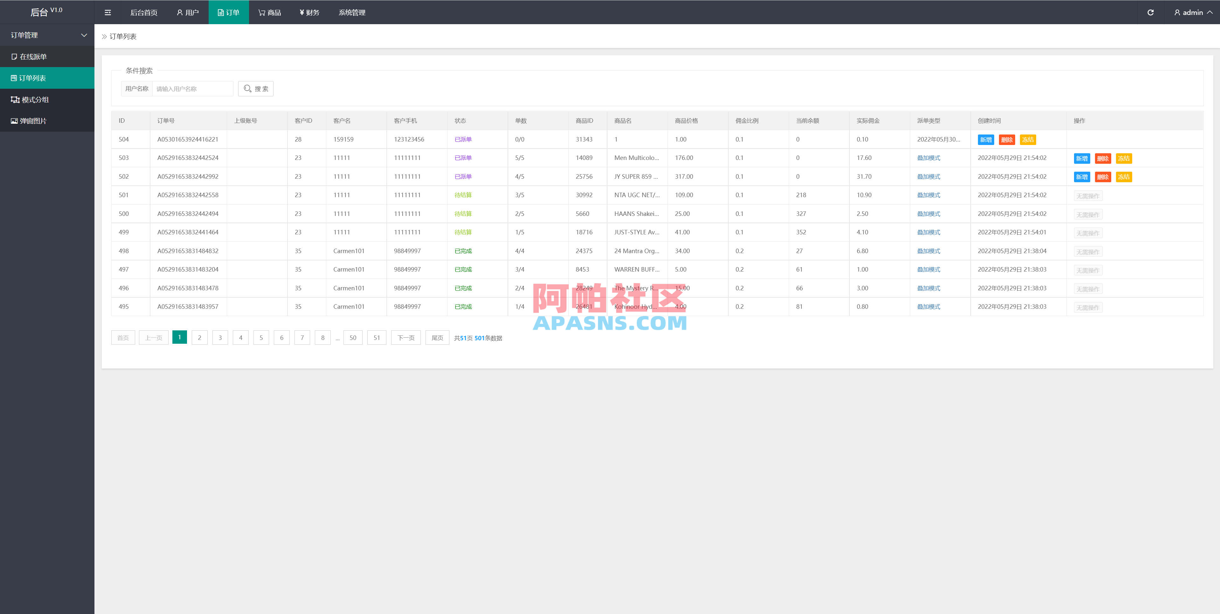Click 新增 button for order 504
Viewport: 1220px width, 614px height.
[x=986, y=140]
